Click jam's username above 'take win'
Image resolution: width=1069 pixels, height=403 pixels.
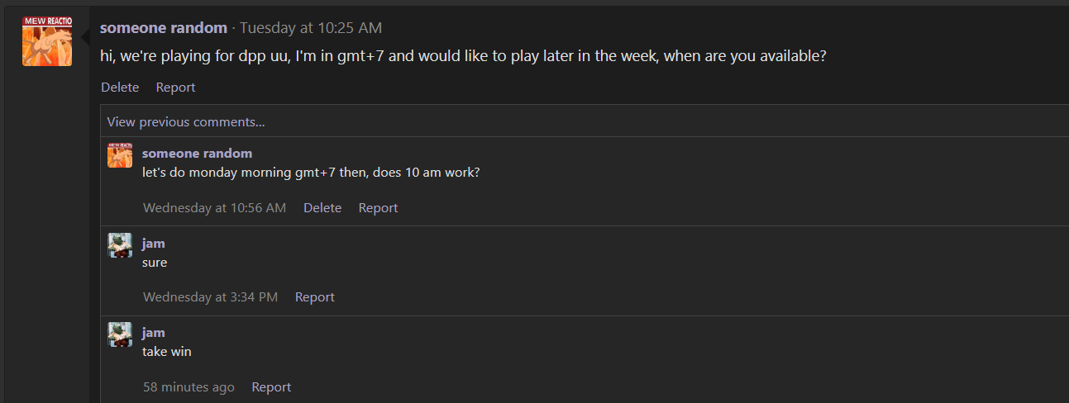[x=154, y=333]
